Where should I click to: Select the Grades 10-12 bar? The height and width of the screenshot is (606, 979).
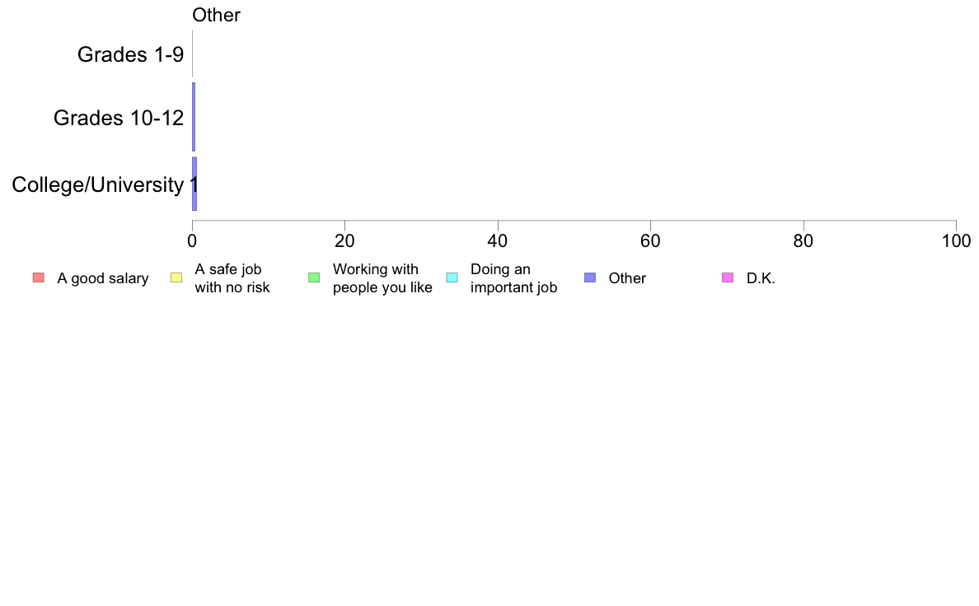click(194, 117)
